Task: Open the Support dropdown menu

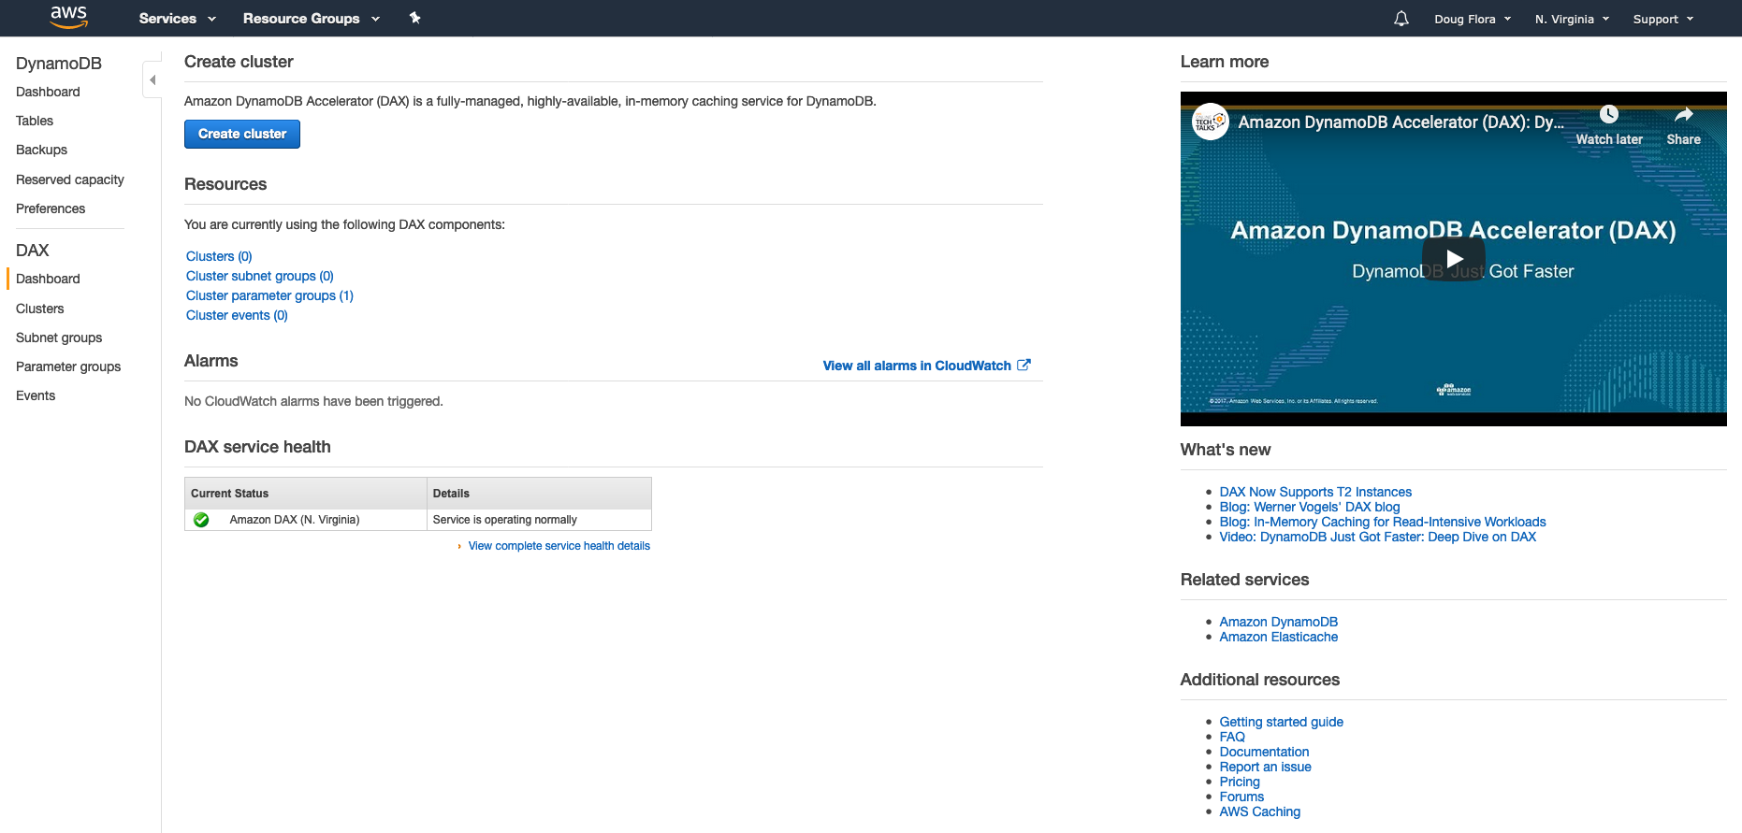Action: pyautogui.click(x=1663, y=19)
